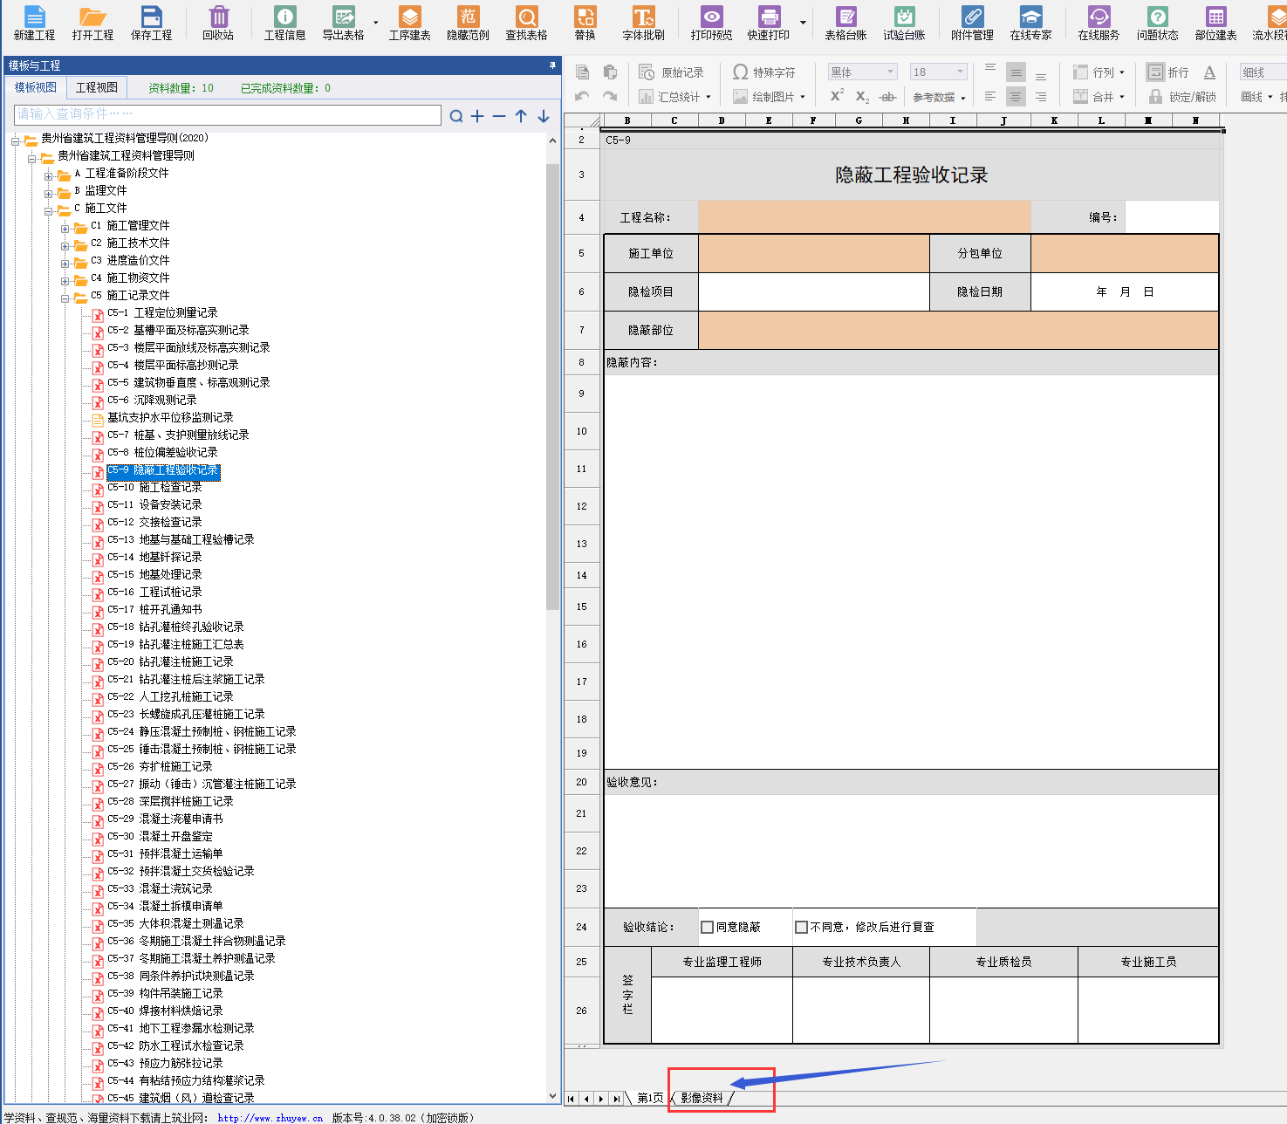This screenshot has width=1287, height=1124.
Task: Apply strikethrough ab formatting
Action: pyautogui.click(x=888, y=97)
